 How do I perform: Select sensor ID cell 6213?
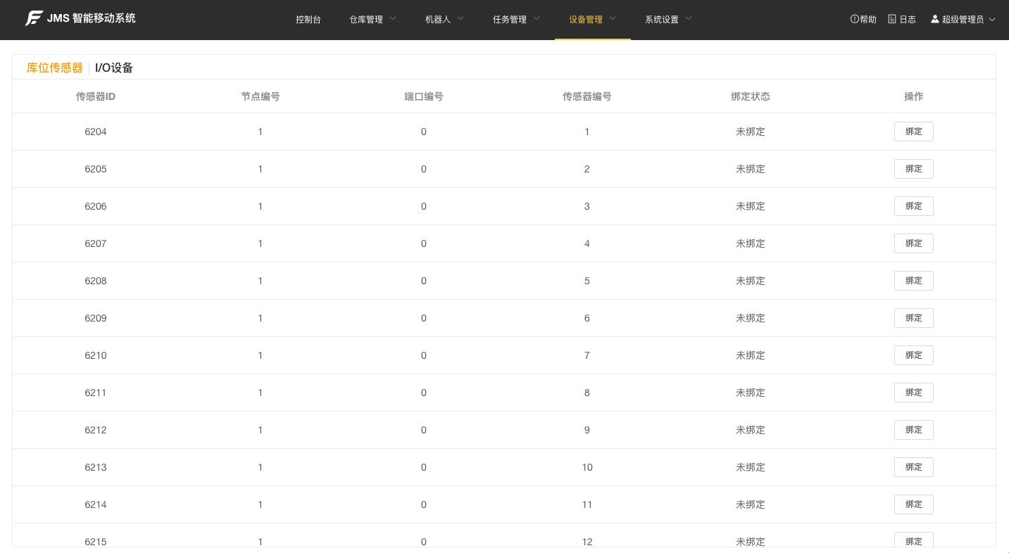[x=96, y=467]
